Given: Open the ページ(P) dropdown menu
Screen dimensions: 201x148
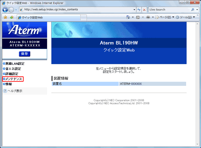Looking at the screenshot, I should [x=165, y=17].
